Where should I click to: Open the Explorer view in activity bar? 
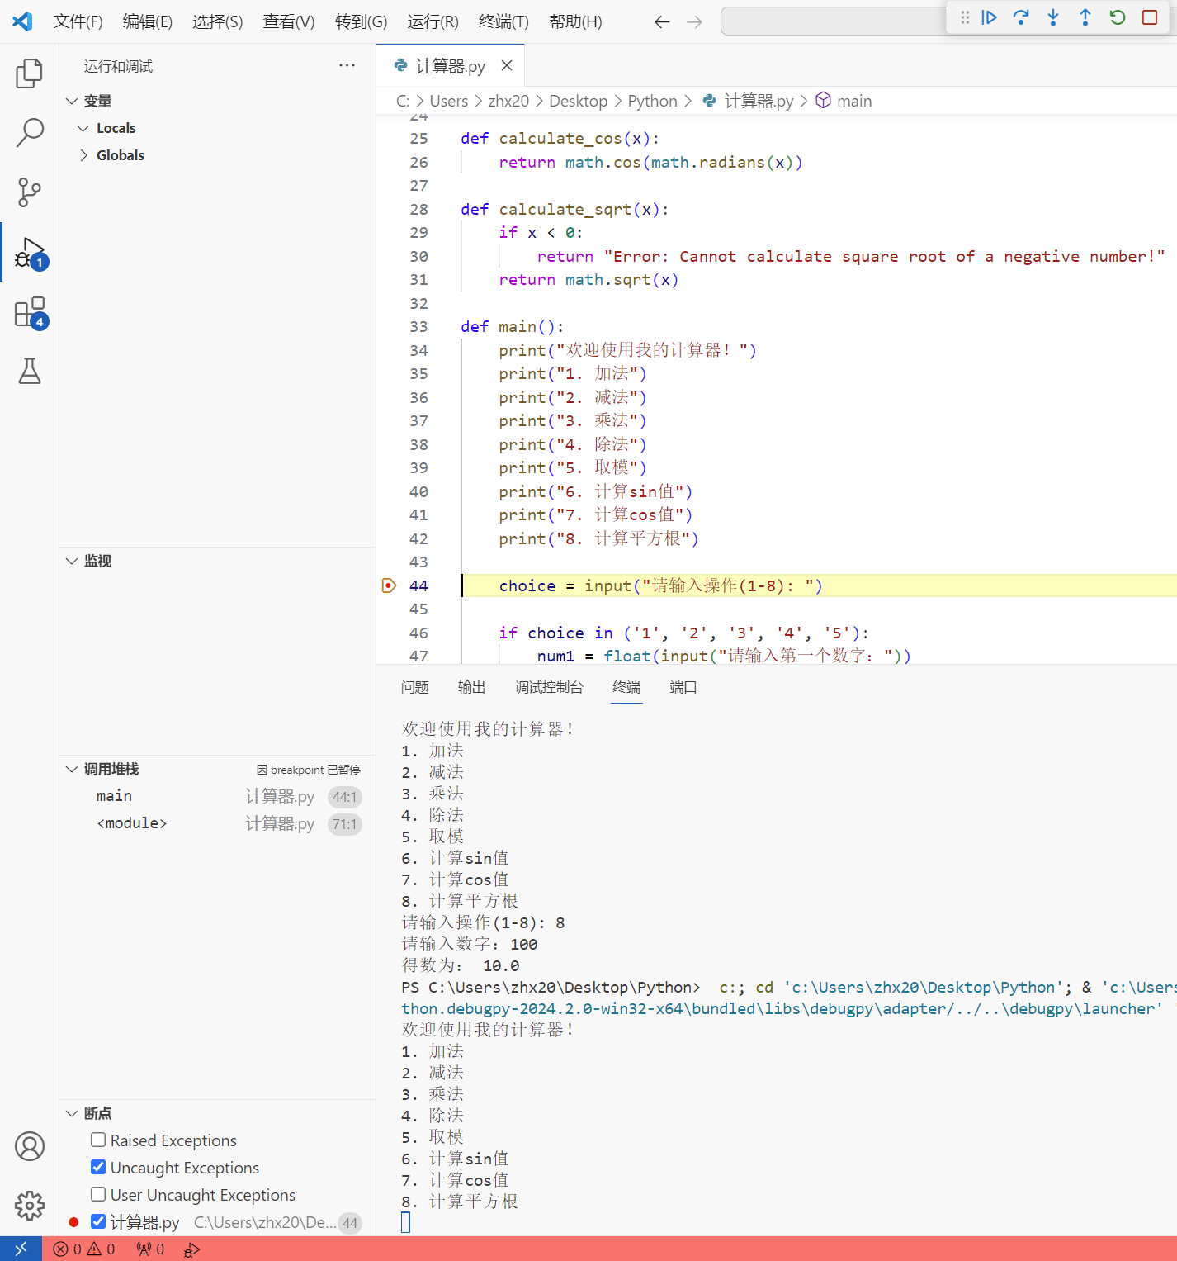click(x=29, y=73)
